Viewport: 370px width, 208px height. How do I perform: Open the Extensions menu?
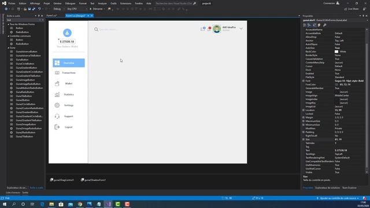pos(126,3)
